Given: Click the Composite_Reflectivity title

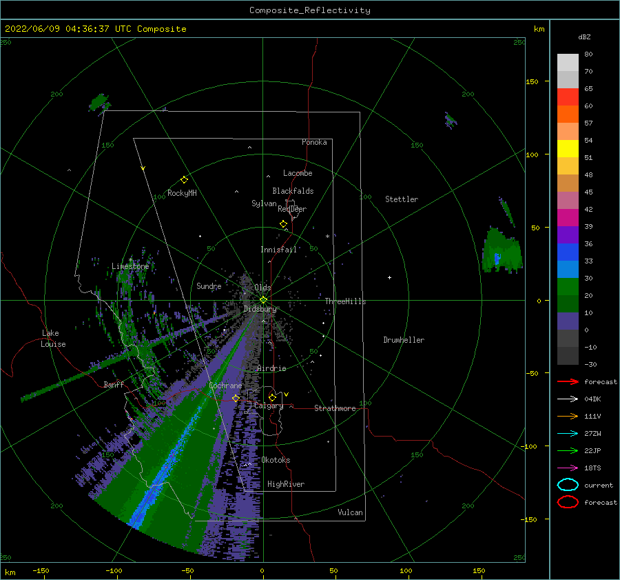Looking at the screenshot, I should tap(310, 10).
